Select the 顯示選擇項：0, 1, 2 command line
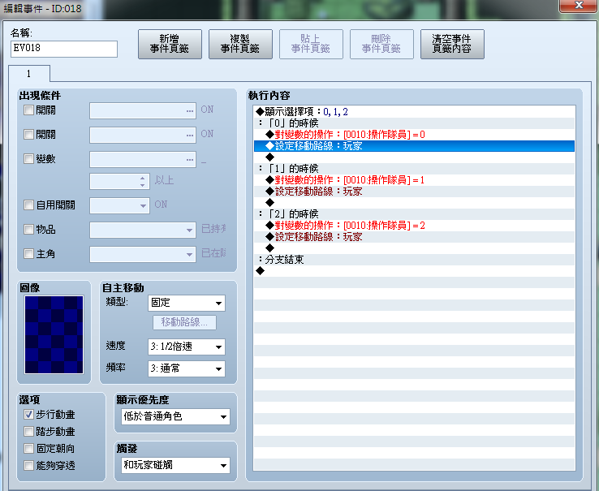The height and width of the screenshot is (491, 599). click(x=415, y=111)
